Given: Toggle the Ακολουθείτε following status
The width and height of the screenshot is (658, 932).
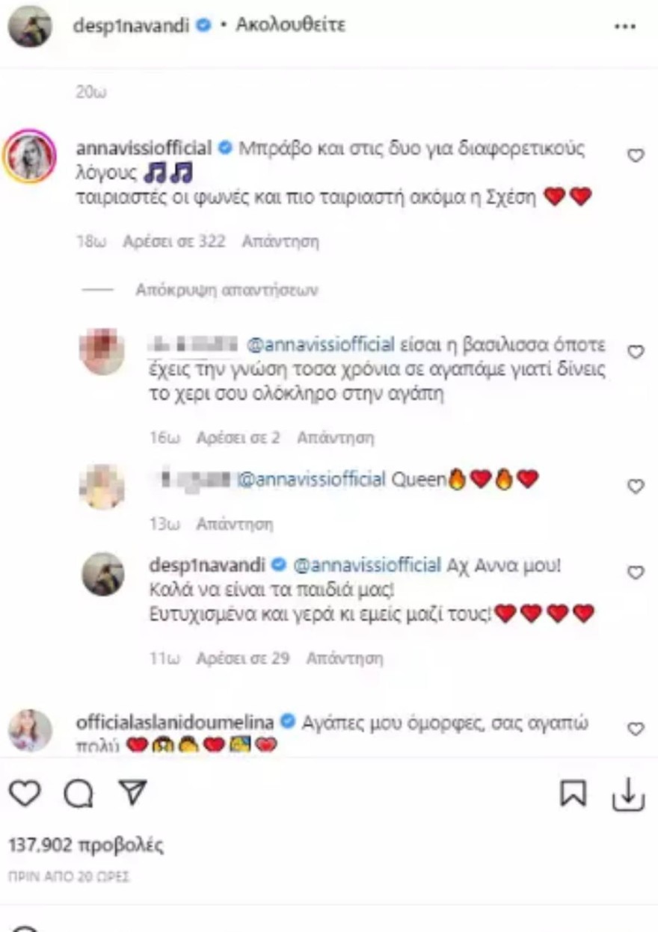Looking at the screenshot, I should tap(291, 25).
